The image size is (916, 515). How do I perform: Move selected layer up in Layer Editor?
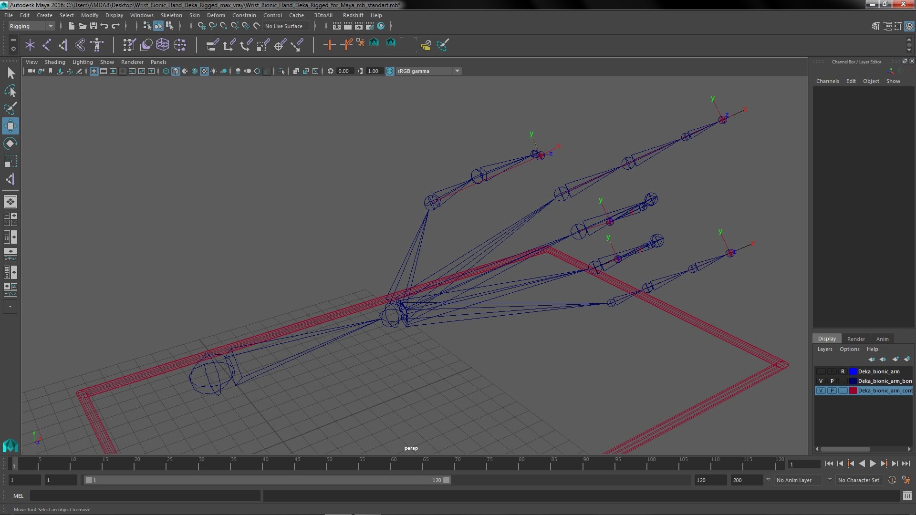click(872, 359)
